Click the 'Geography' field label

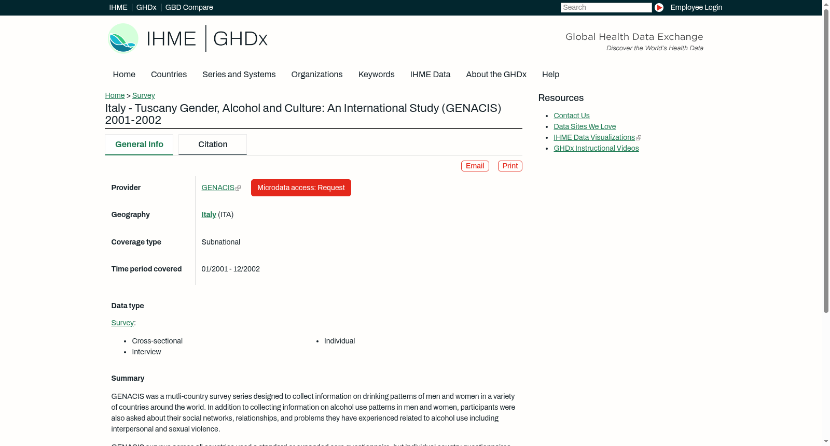point(131,214)
